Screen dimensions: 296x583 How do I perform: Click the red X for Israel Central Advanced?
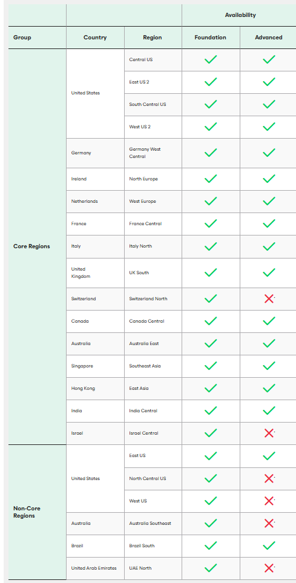269,433
